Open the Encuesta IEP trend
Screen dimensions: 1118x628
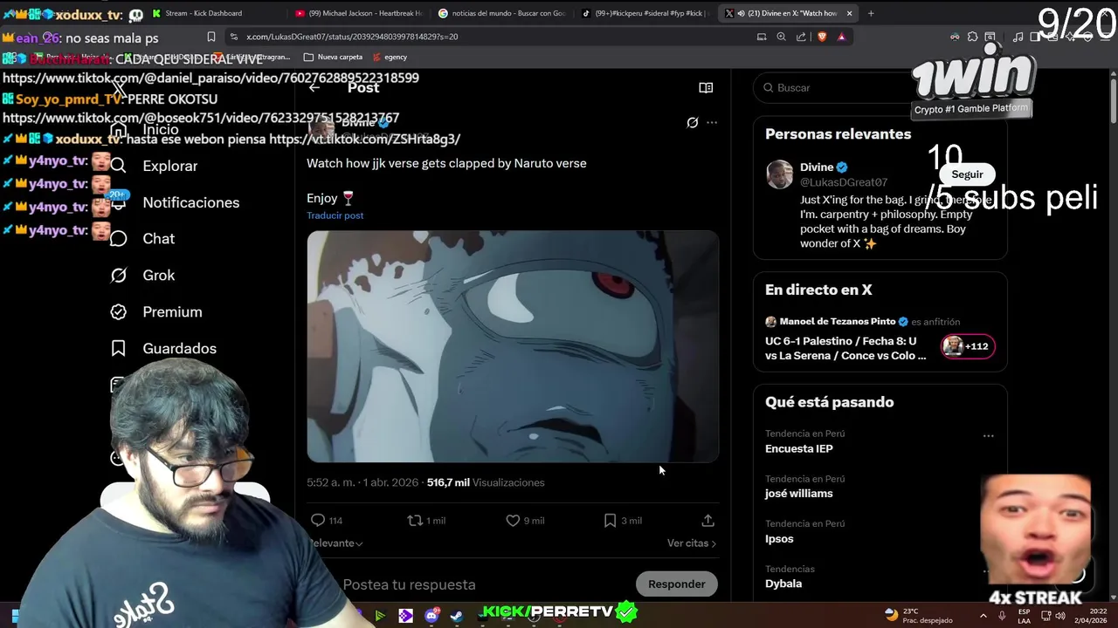coord(798,448)
